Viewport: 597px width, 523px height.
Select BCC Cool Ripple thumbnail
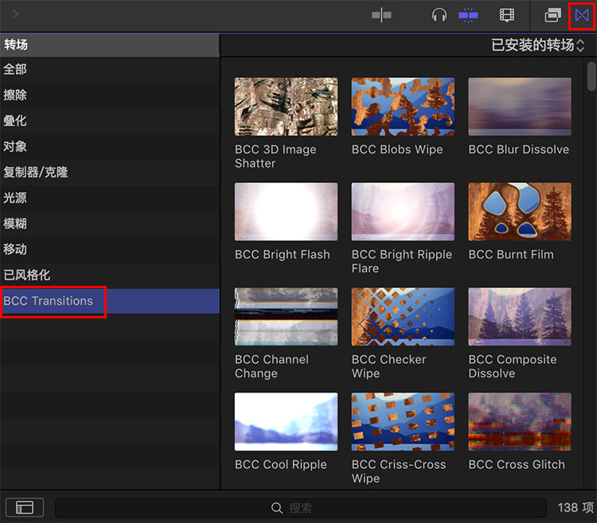tap(286, 422)
